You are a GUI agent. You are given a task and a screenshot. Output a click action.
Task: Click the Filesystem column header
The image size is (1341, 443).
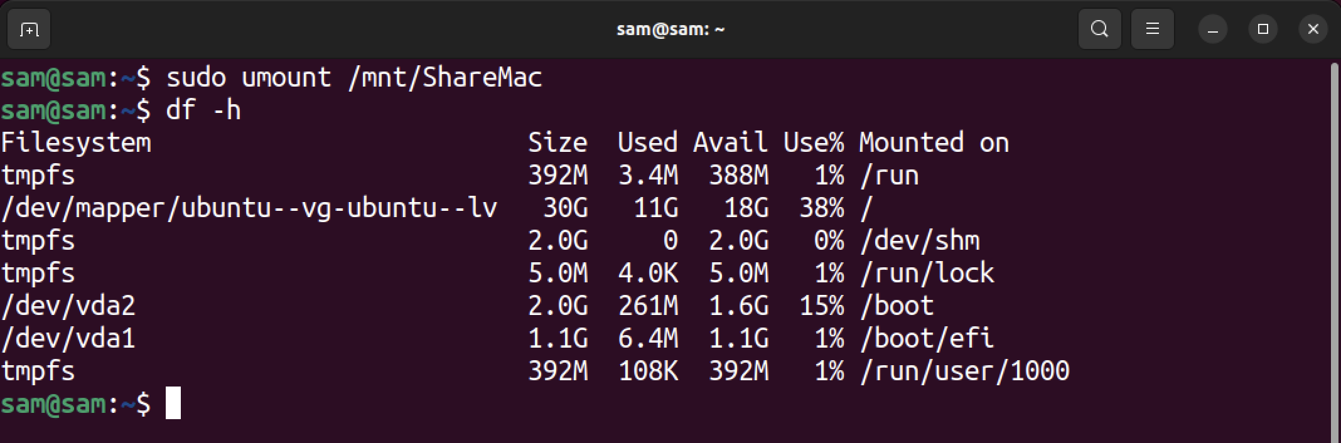(x=76, y=143)
